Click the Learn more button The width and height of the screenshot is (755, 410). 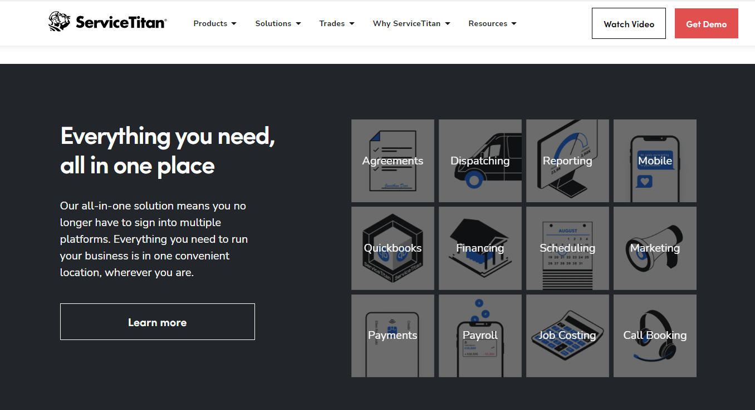158,322
